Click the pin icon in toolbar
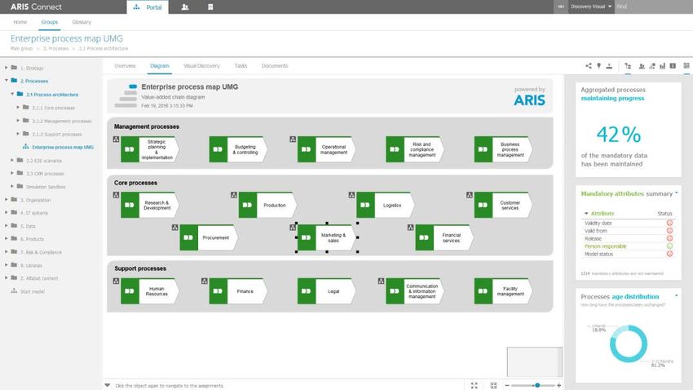The height and width of the screenshot is (390, 693). 599,66
